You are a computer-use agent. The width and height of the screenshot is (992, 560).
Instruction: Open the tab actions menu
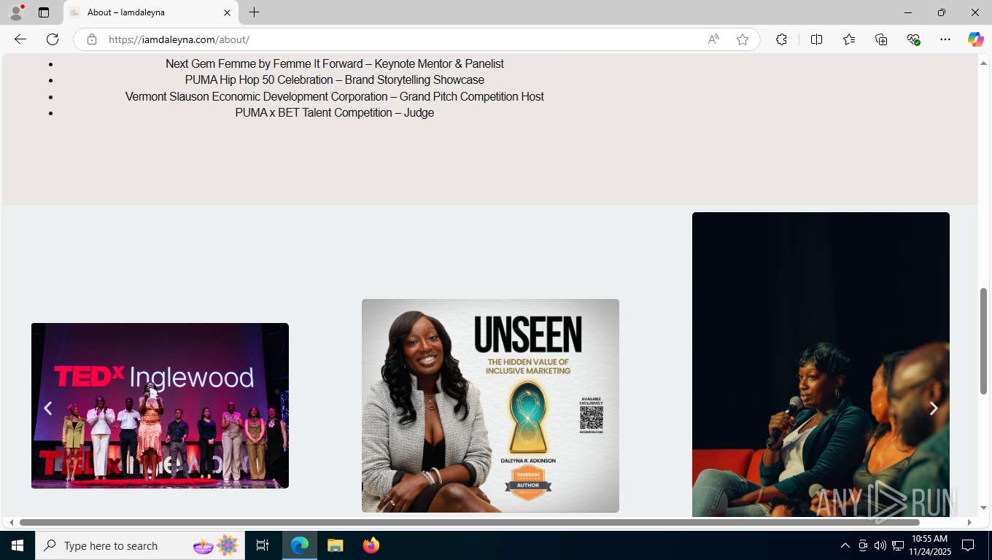44,12
